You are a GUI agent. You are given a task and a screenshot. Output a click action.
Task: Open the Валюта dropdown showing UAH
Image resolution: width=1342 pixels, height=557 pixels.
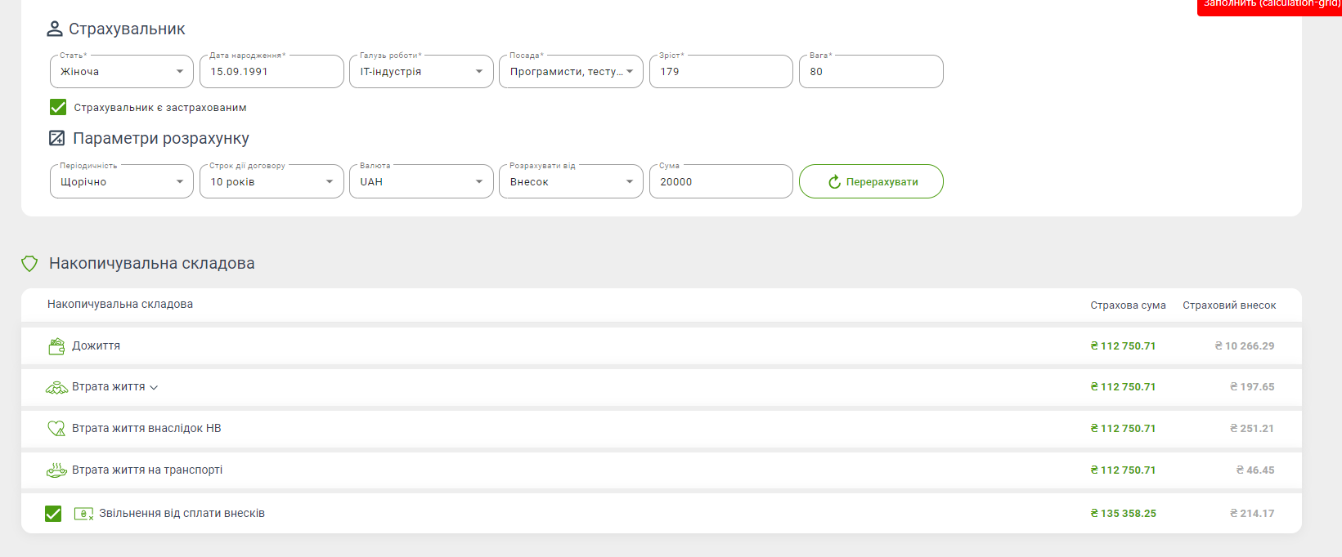pyautogui.click(x=420, y=181)
